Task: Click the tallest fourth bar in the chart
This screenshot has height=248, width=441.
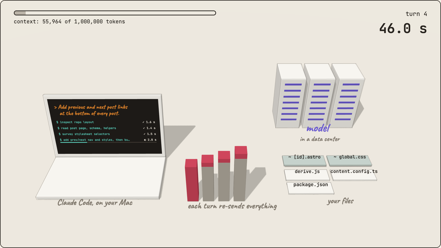Action: click(240, 174)
